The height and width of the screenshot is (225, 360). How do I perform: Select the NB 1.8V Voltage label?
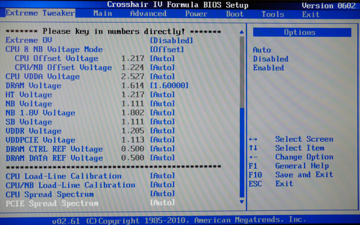click(40, 113)
